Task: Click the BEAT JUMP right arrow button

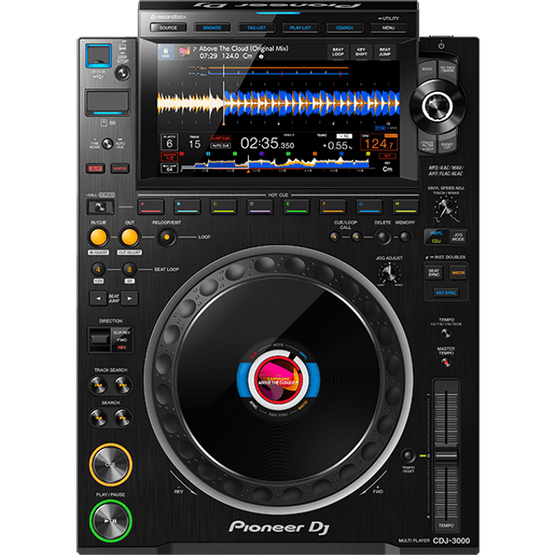Action: pos(129,298)
